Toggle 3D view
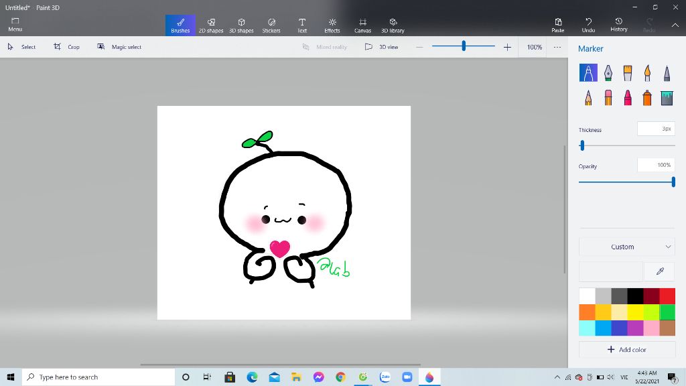686x386 pixels. [x=381, y=47]
